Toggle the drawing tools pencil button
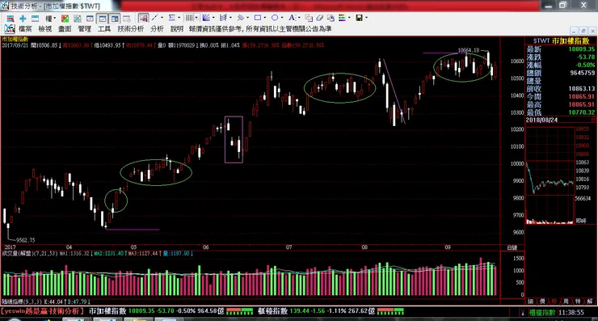Image resolution: width=598 pixels, height=321 pixels. (x=143, y=18)
